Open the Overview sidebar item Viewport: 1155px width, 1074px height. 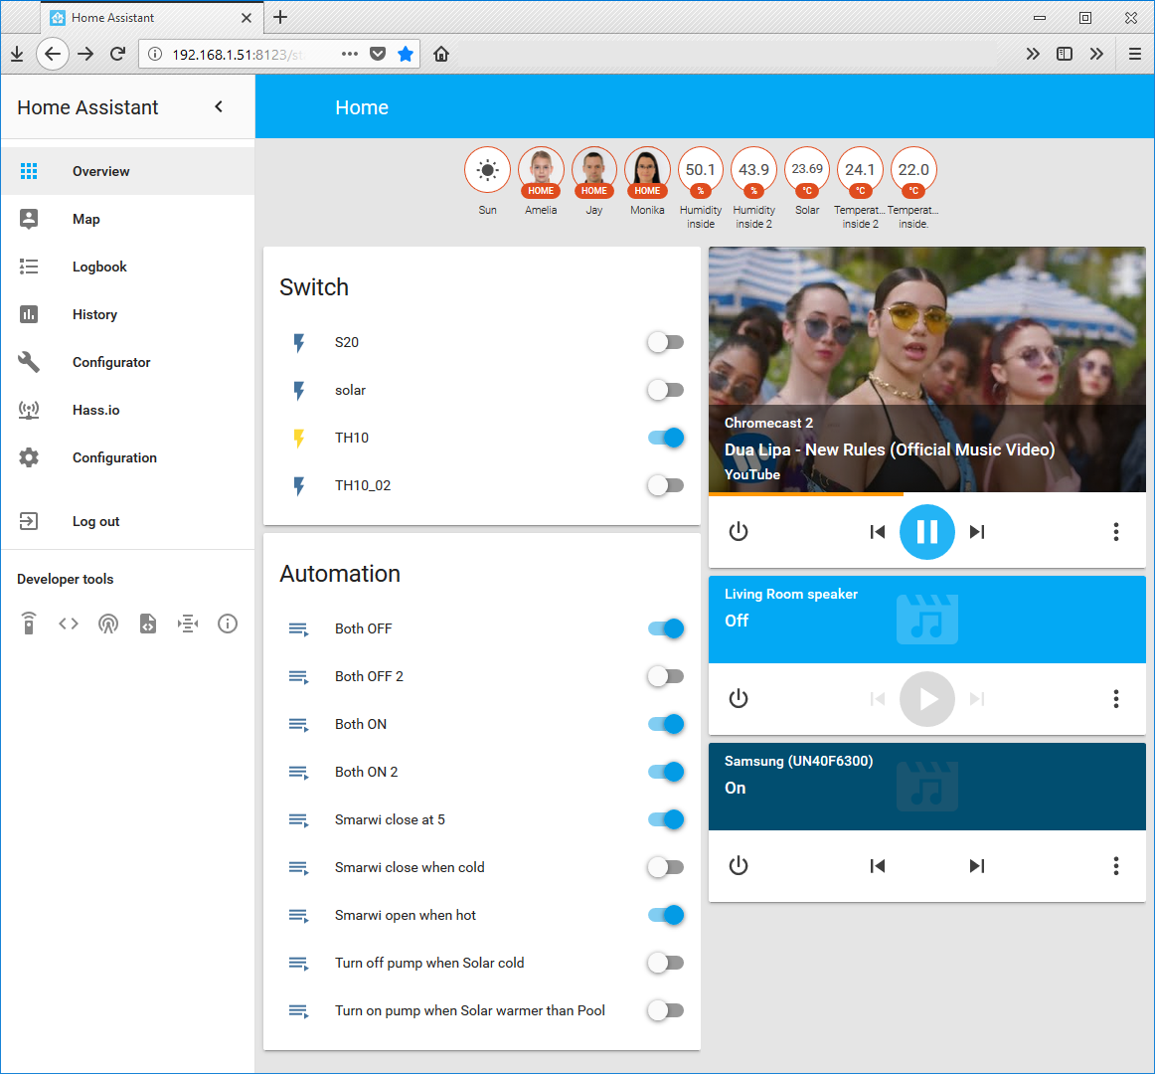click(x=128, y=171)
